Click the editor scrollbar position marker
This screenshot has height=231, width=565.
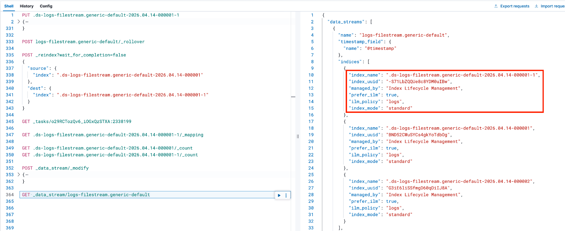tap(293, 97)
